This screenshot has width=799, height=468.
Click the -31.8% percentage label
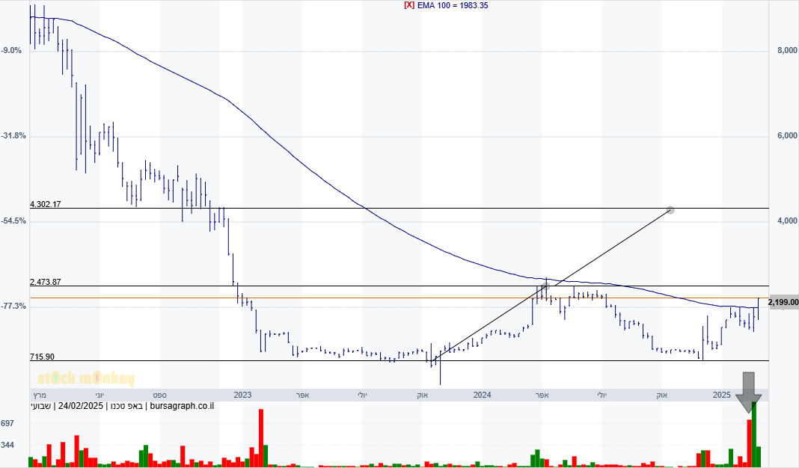(x=13, y=136)
